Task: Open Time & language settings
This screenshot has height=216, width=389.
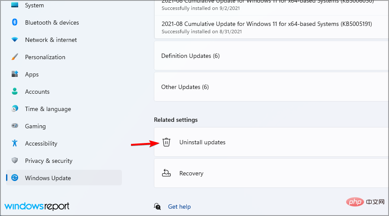Action: coord(64,109)
